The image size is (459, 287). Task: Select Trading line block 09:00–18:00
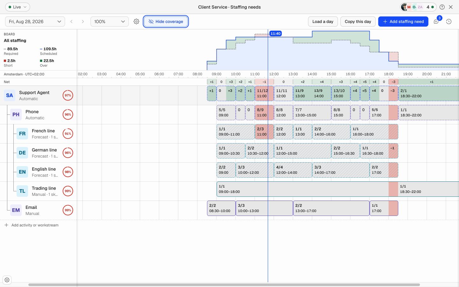pos(302,189)
